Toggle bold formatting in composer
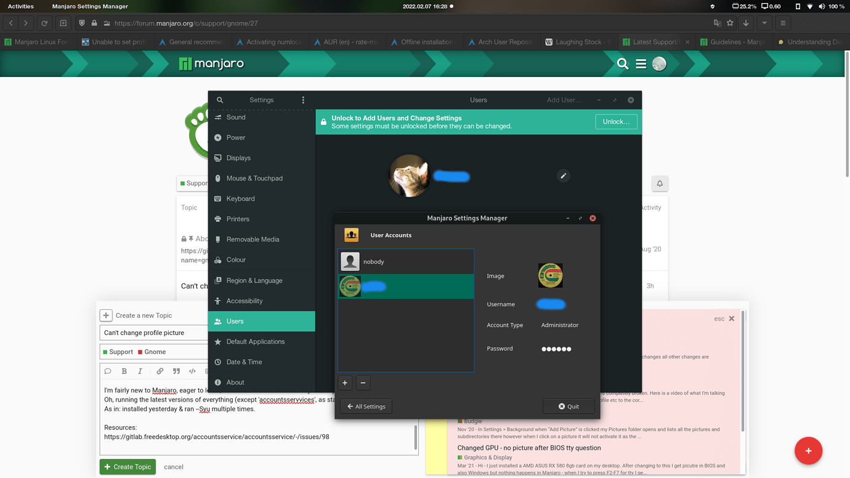The height and width of the screenshot is (478, 850). click(124, 371)
